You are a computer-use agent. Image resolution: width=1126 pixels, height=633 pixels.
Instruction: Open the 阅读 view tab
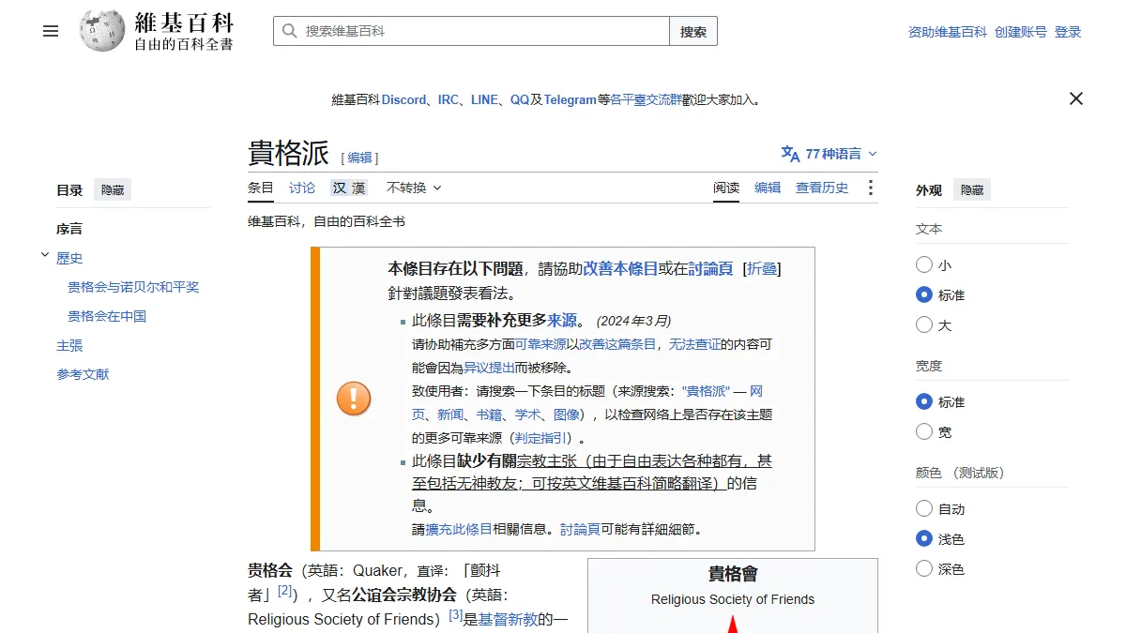[x=726, y=188]
